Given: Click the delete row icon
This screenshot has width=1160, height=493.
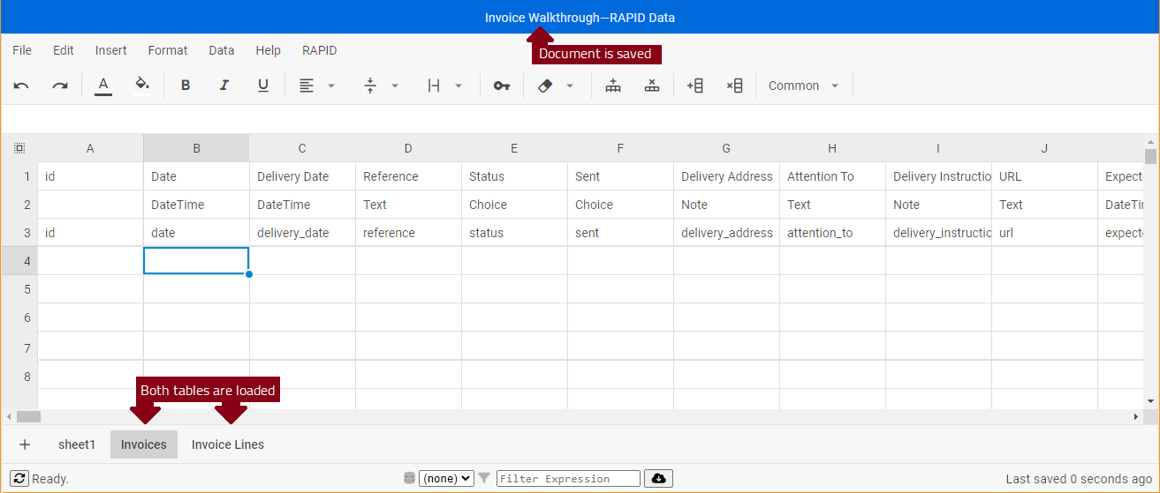Looking at the screenshot, I should point(652,86).
